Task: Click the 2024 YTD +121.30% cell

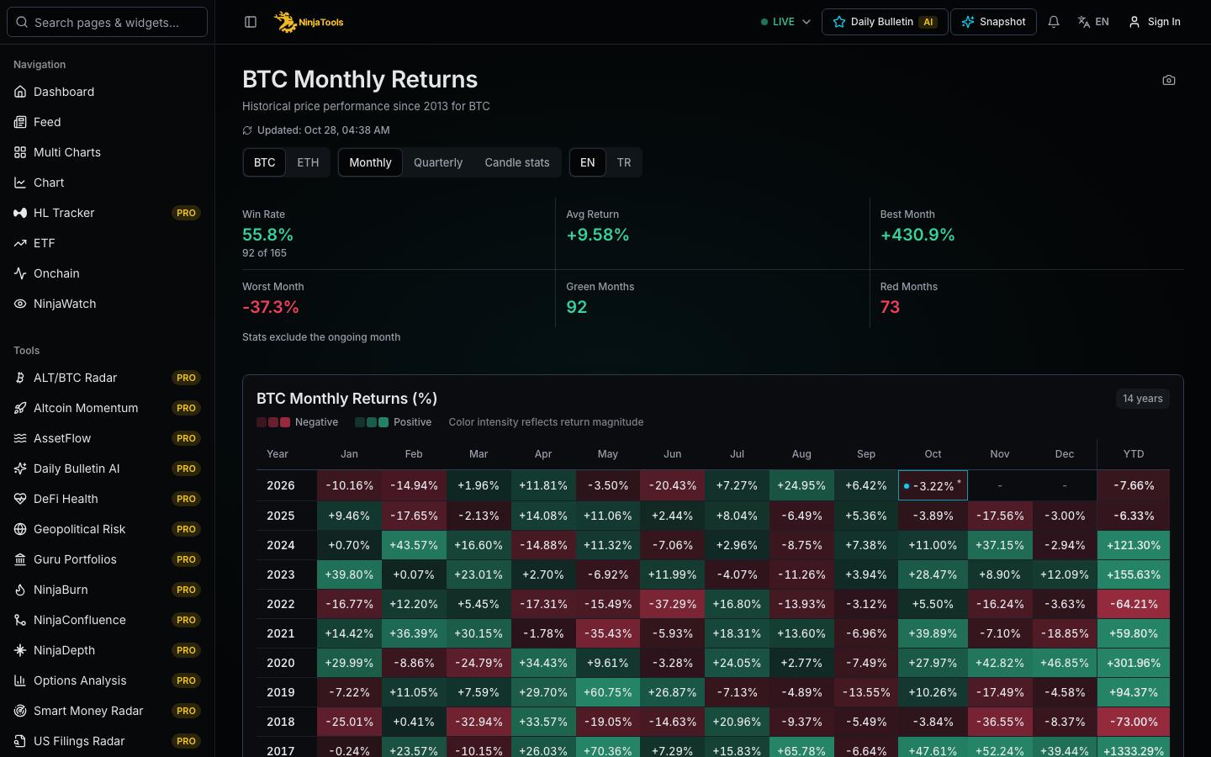Action: pyautogui.click(x=1134, y=545)
